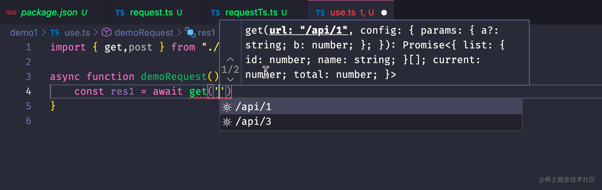Image resolution: width=602 pixels, height=190 pixels.
Task: Click the TS icon on the request.ts tab
Action: pos(120,13)
